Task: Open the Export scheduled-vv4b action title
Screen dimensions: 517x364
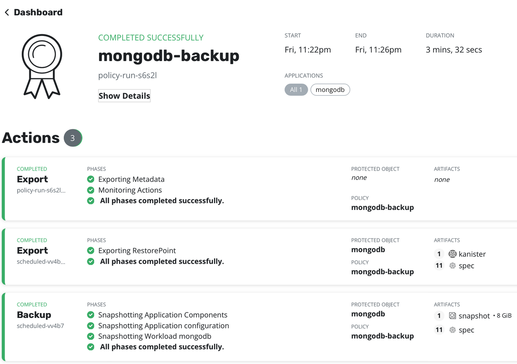Action: 32,250
